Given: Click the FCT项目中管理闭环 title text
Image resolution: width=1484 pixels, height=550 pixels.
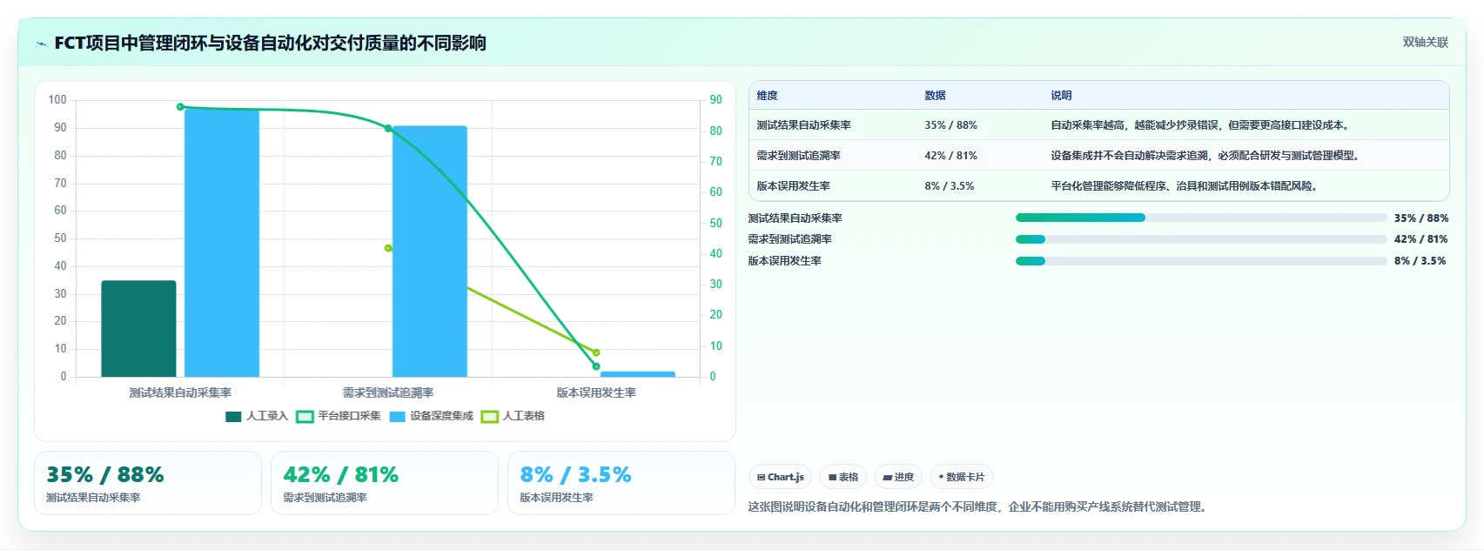Looking at the screenshot, I should (270, 43).
